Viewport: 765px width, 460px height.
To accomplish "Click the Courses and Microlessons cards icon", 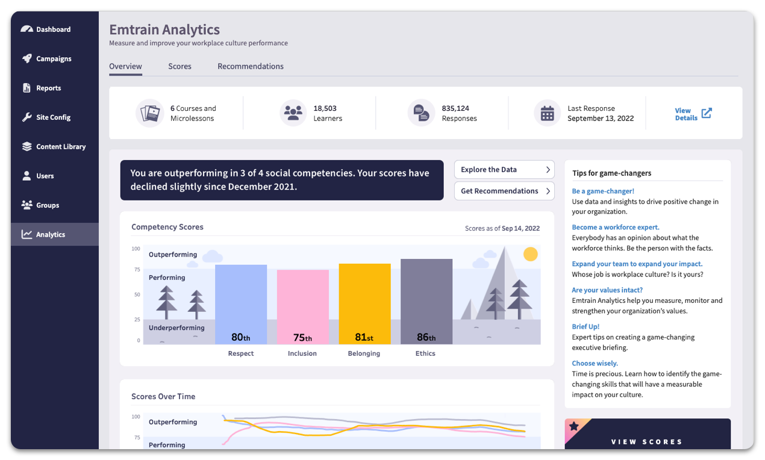I will pos(149,113).
